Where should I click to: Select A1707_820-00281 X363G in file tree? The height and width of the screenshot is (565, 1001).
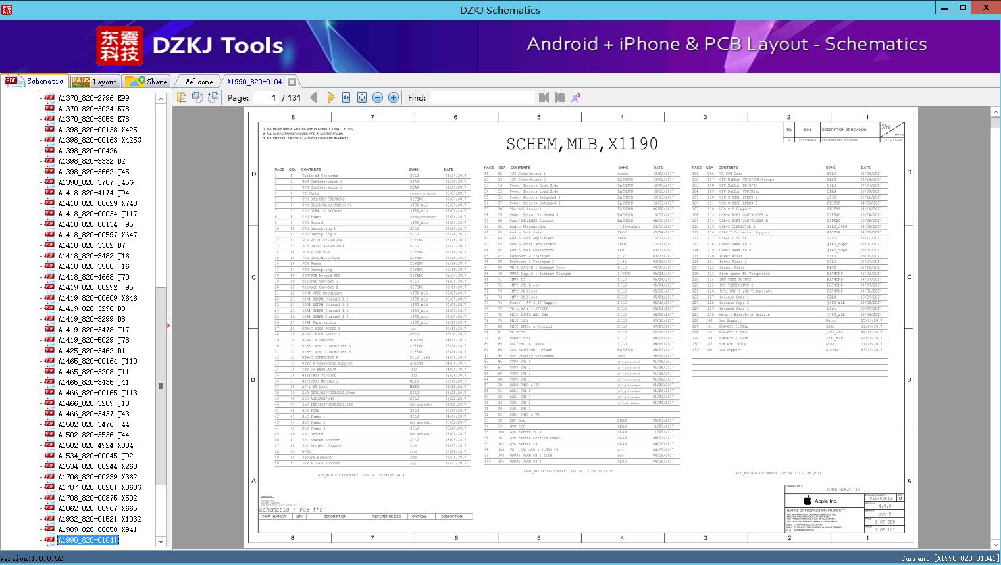pos(99,487)
